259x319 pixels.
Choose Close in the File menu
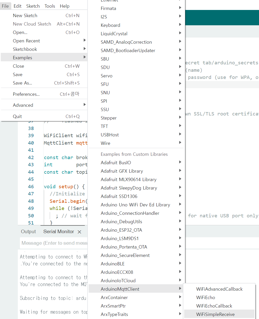pos(44,66)
